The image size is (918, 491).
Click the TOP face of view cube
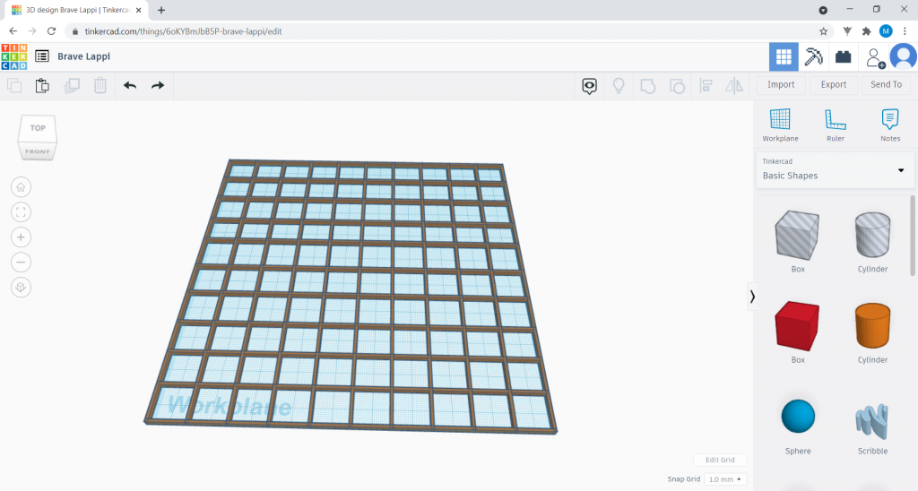[x=38, y=128]
